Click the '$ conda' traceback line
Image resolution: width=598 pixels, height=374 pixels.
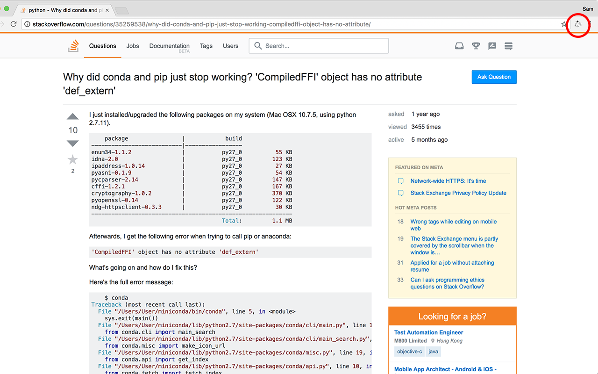point(116,298)
